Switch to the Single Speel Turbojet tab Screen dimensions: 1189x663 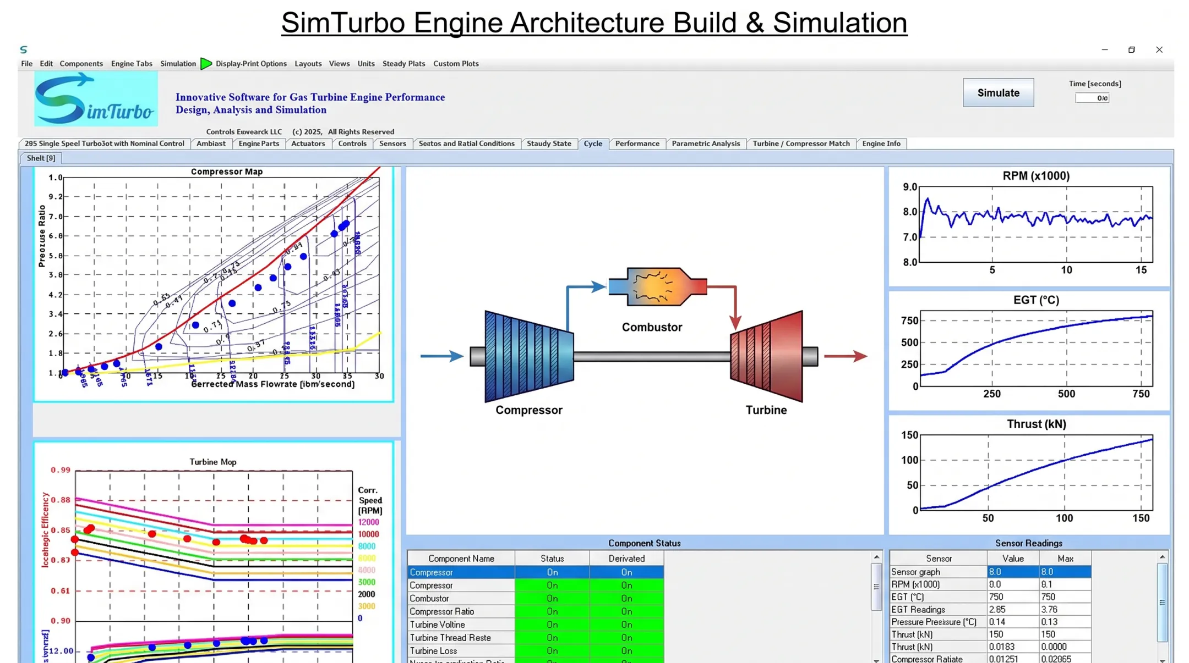[x=104, y=143]
